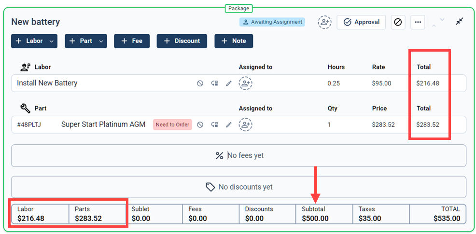Screen dimensions: 476x234
Task: Assign a technician to the #48PLTJ part
Action: tap(246, 124)
